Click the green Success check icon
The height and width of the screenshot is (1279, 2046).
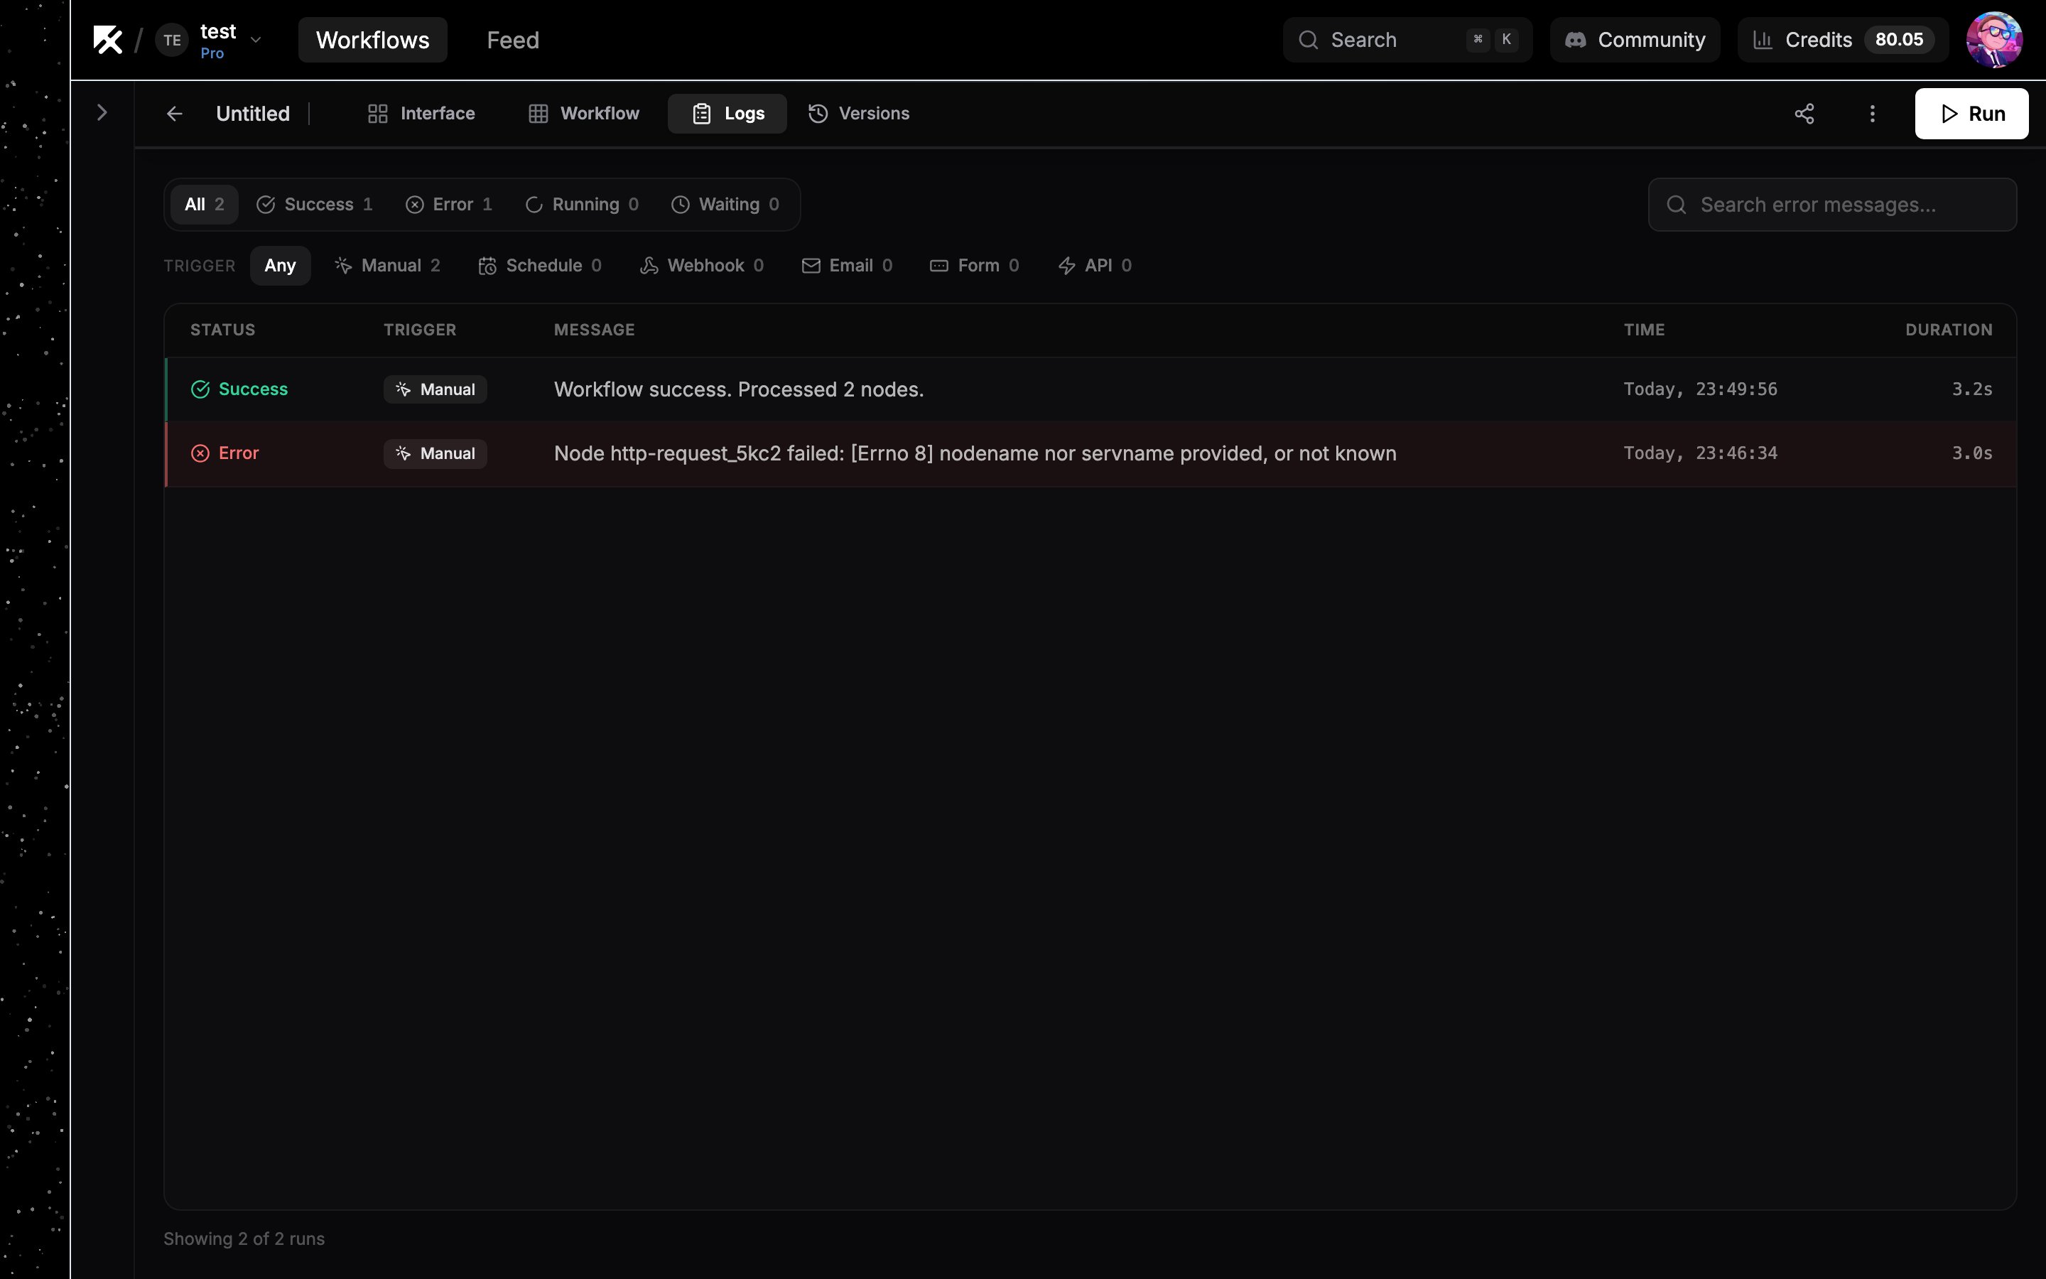pyautogui.click(x=200, y=389)
